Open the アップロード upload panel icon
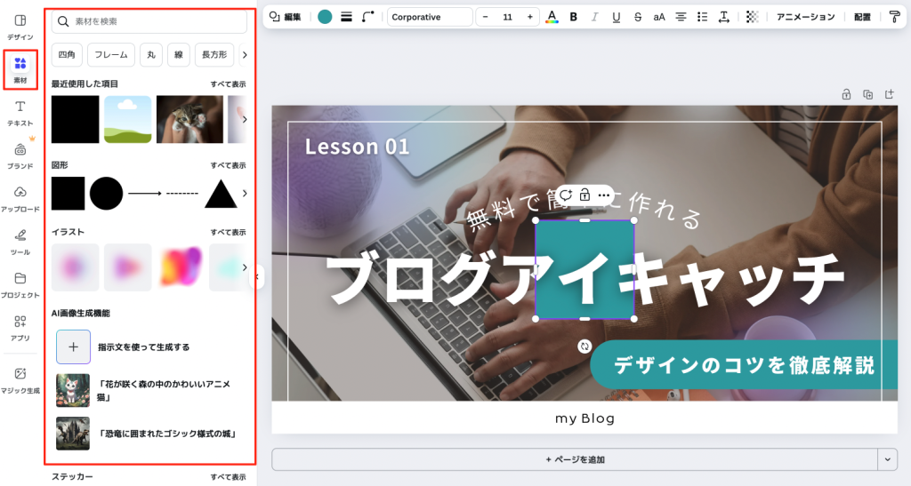Image resolution: width=911 pixels, height=486 pixels. (20, 198)
